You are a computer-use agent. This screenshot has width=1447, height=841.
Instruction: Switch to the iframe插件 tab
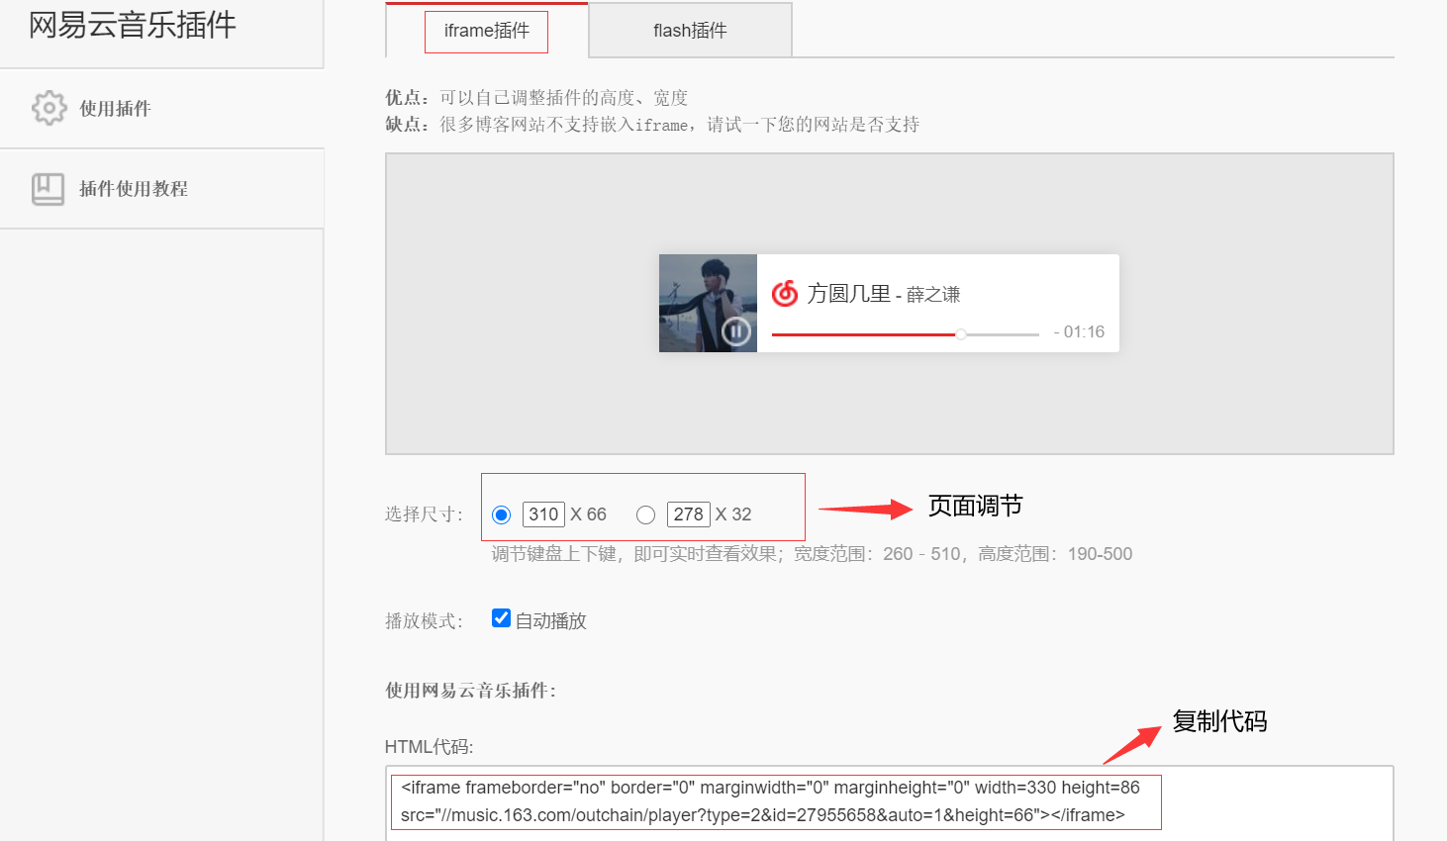click(x=486, y=32)
